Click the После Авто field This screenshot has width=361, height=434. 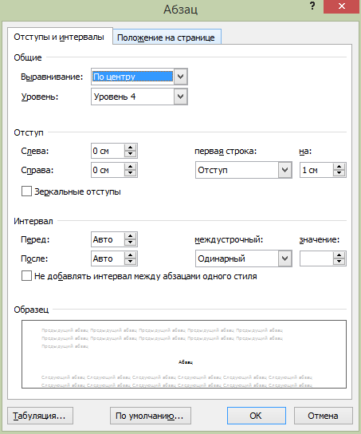point(108,258)
